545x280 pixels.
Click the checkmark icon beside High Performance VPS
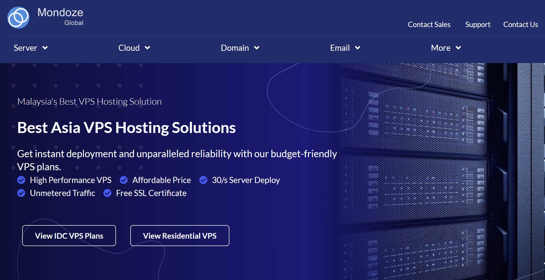pyautogui.click(x=21, y=180)
